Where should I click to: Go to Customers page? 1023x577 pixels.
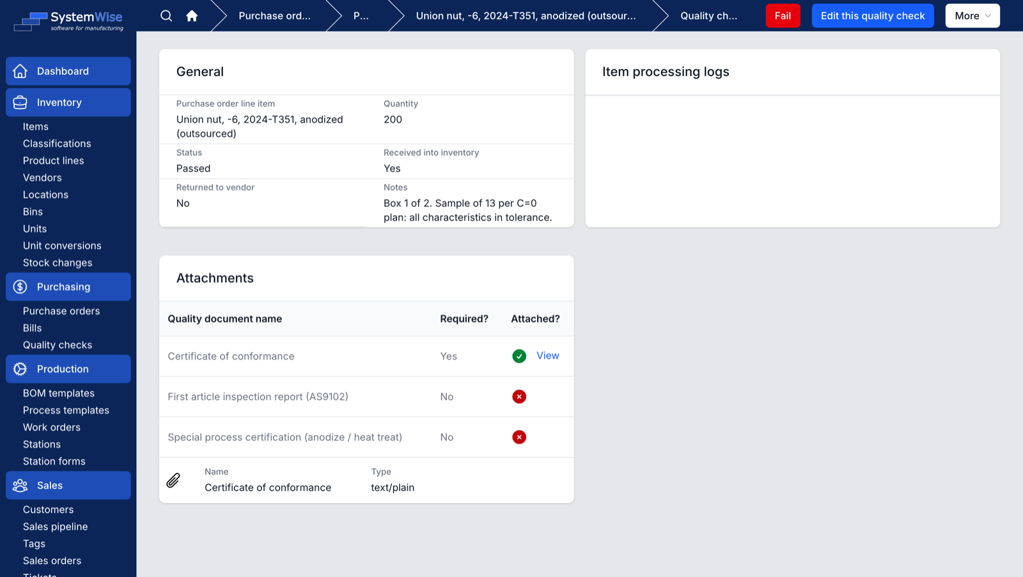(x=48, y=510)
